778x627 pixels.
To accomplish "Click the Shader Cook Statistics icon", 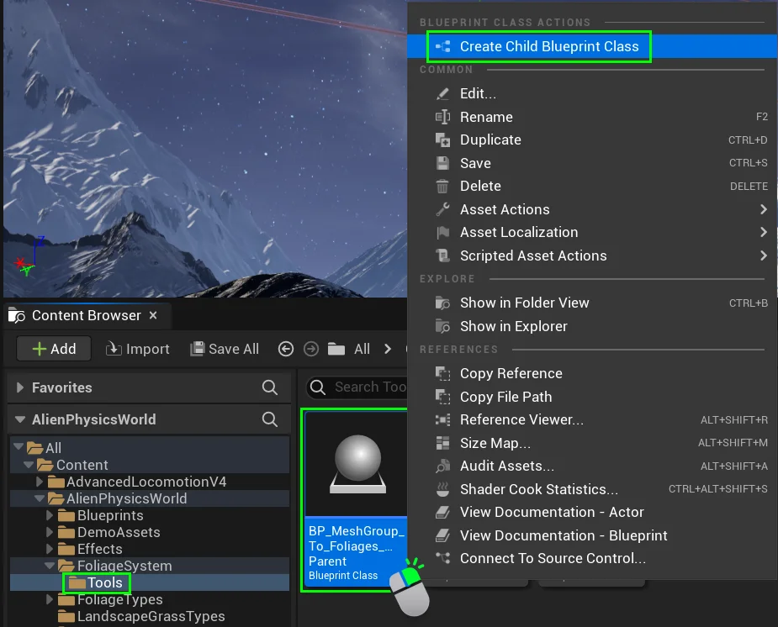I will point(442,489).
